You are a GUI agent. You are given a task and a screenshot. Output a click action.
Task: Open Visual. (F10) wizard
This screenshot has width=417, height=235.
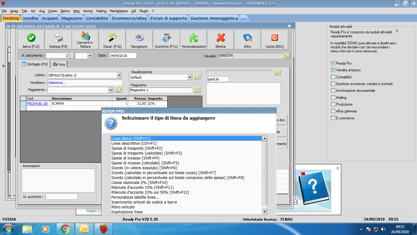click(112, 40)
